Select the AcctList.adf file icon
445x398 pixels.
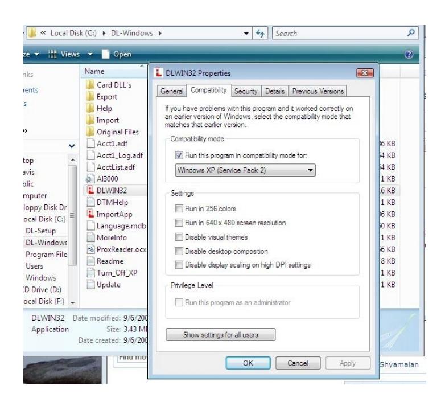[90, 167]
